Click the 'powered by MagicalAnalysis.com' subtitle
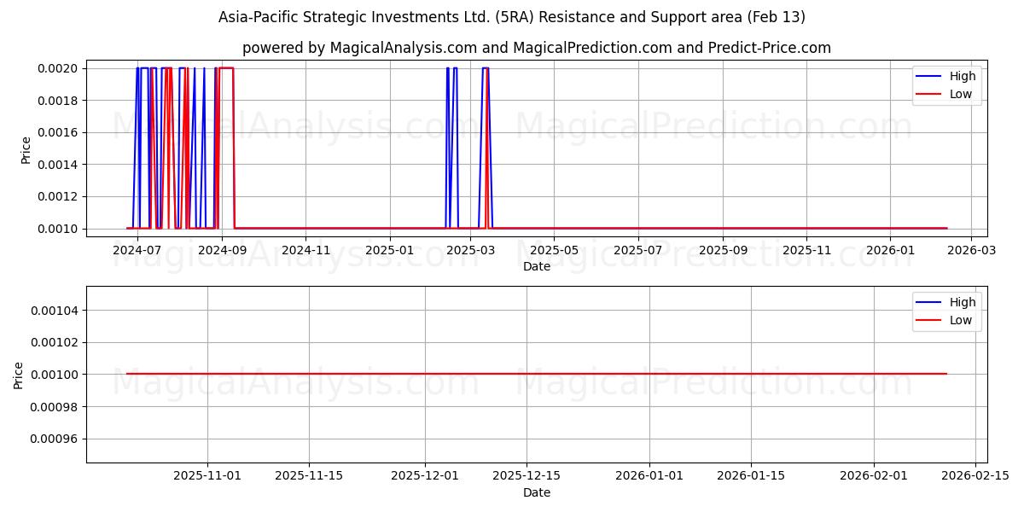 tap(537, 48)
